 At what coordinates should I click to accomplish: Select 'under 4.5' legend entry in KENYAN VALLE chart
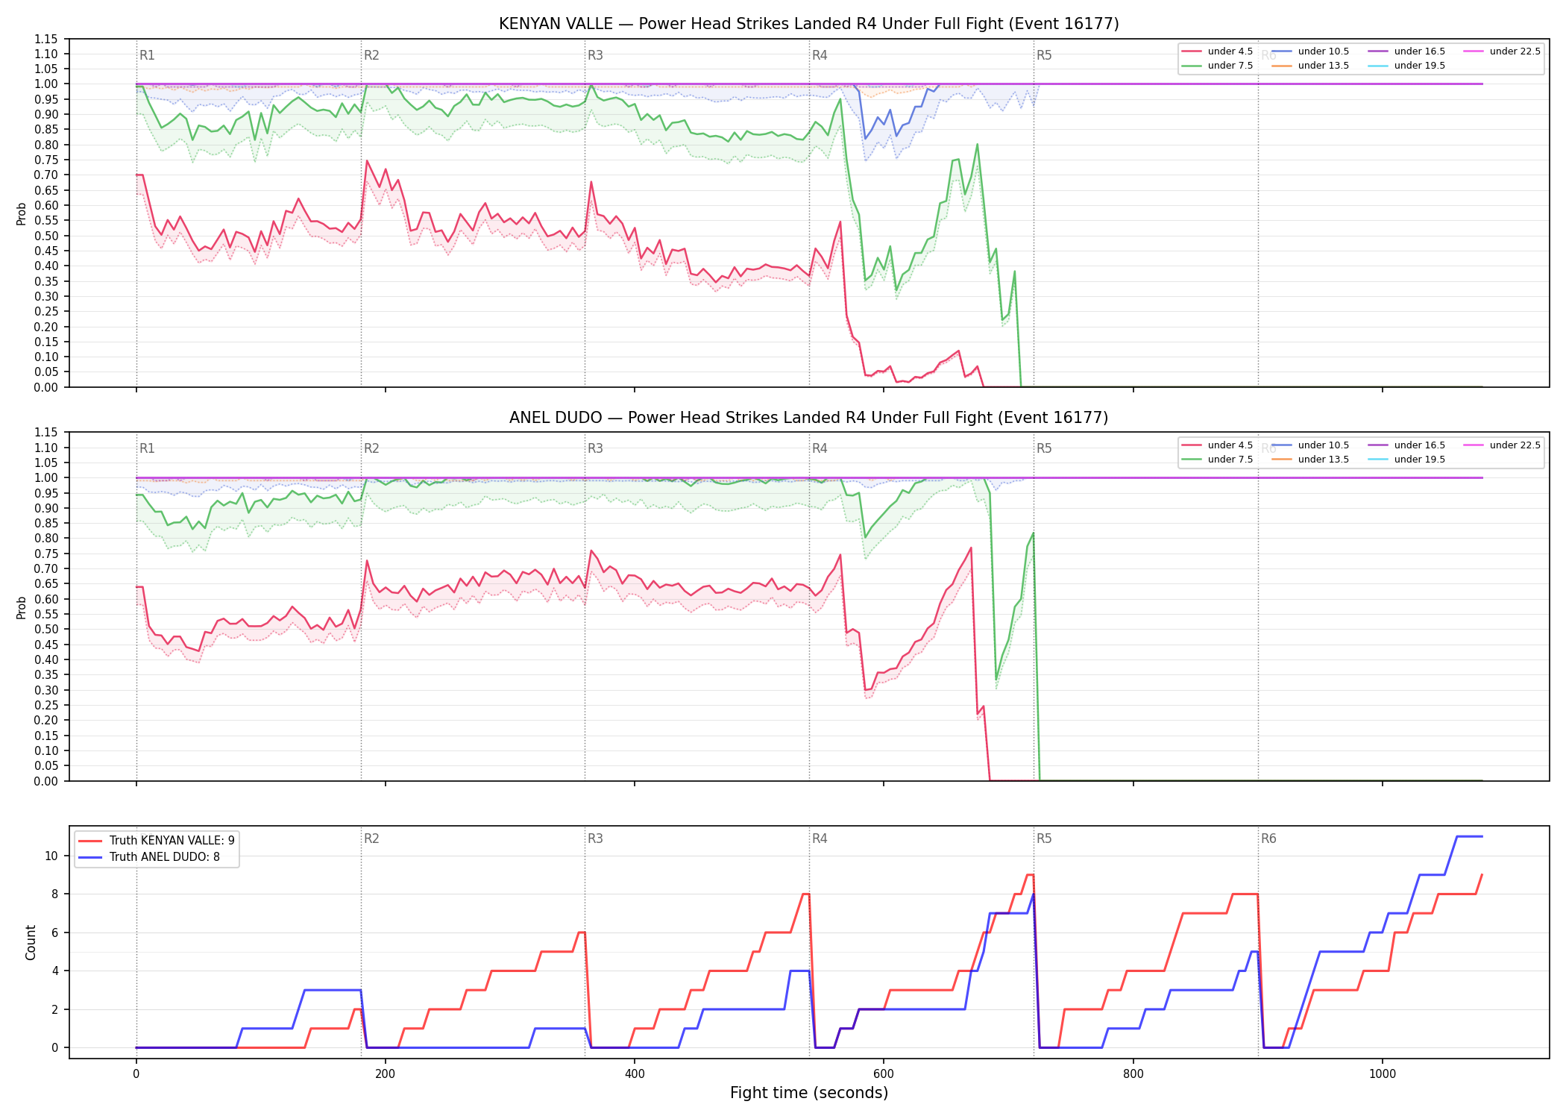pyautogui.click(x=1217, y=51)
